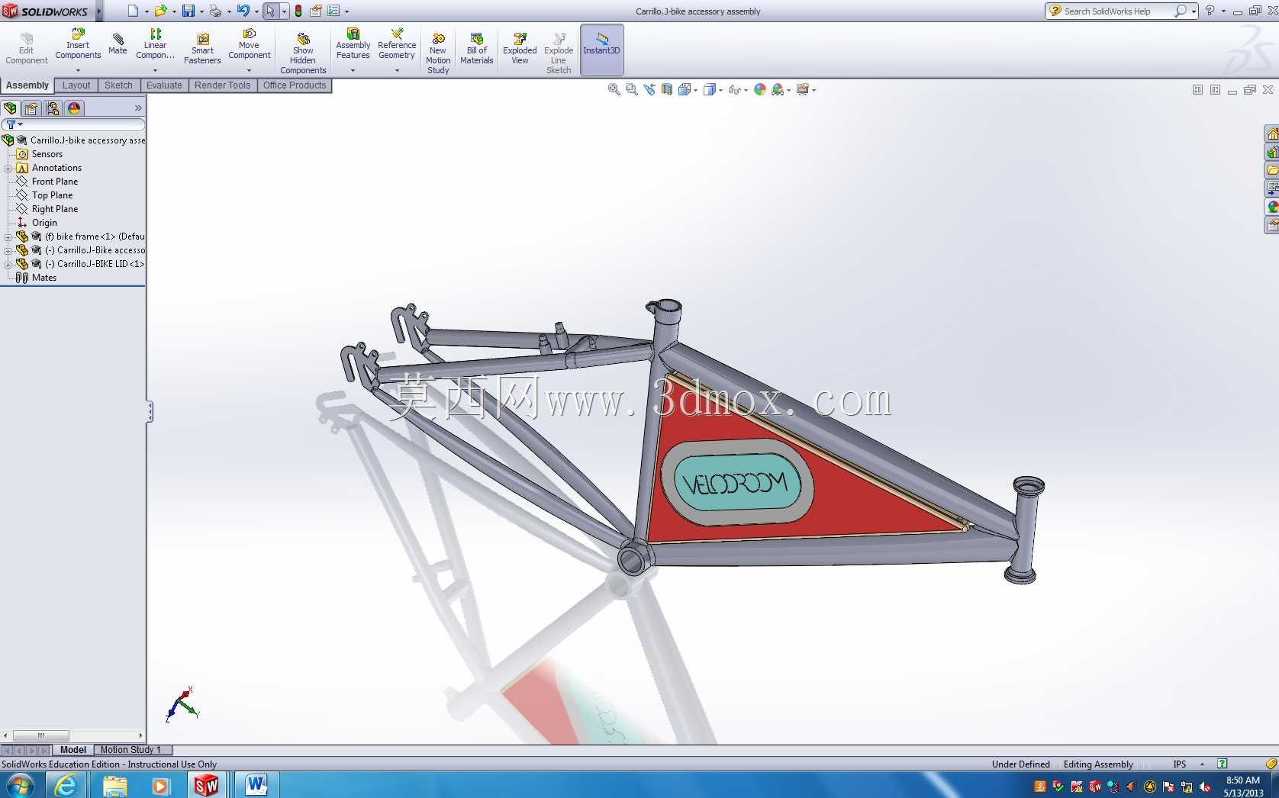Open Appearances task pane tab
The width and height of the screenshot is (1279, 798).
(x=1272, y=207)
